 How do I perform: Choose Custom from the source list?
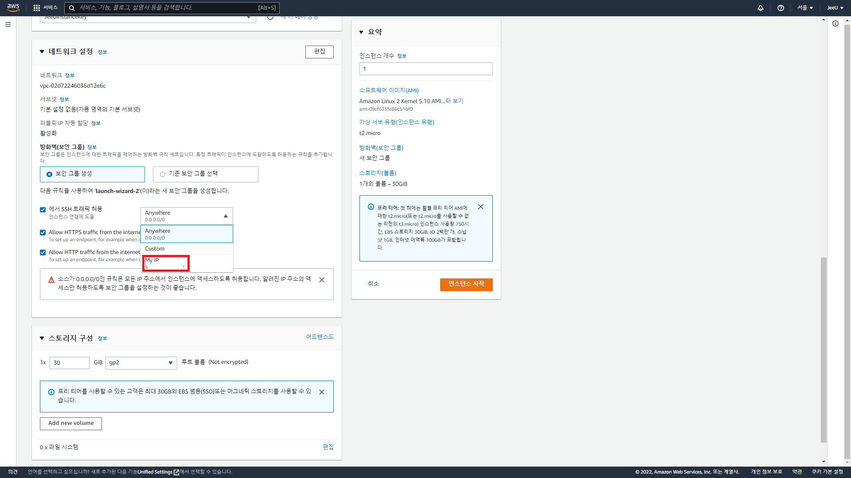pyautogui.click(x=186, y=249)
